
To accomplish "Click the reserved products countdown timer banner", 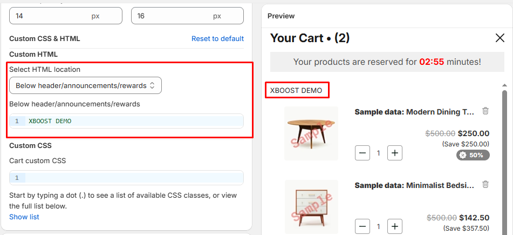I will [387, 62].
